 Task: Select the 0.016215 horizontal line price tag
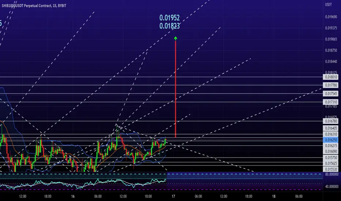330,146
